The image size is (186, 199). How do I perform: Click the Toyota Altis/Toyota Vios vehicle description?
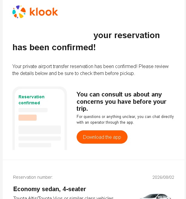[63, 197]
